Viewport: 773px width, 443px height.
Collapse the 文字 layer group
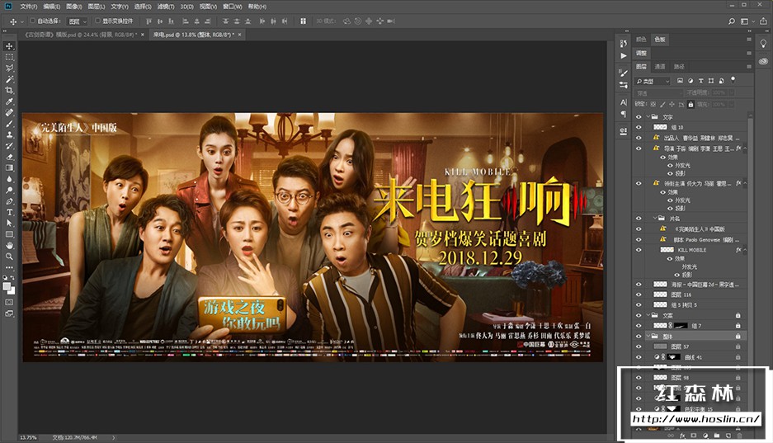pos(648,117)
